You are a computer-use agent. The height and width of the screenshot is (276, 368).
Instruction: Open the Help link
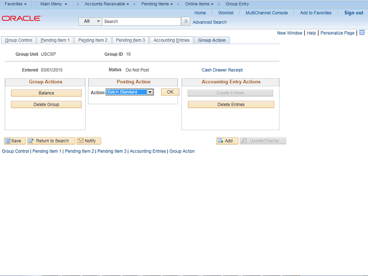click(311, 33)
